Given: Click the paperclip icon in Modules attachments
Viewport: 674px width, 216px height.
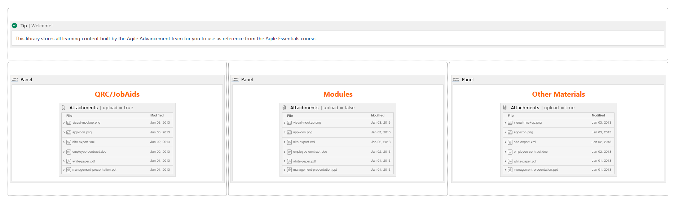Looking at the screenshot, I should (284, 107).
